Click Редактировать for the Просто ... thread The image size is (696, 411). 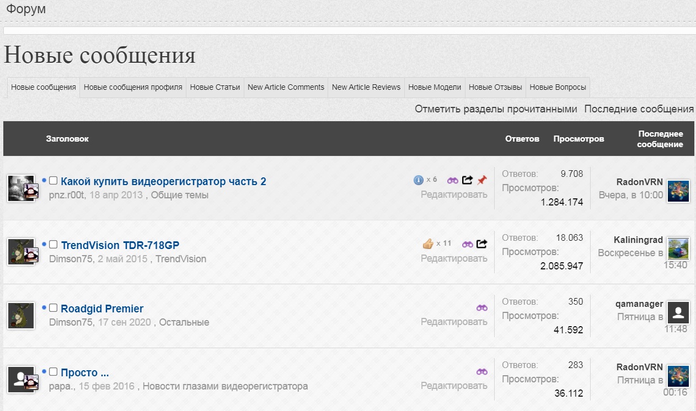[454, 386]
